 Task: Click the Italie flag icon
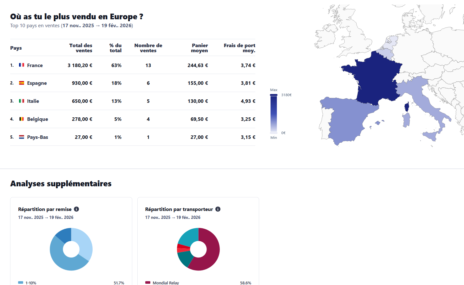pos(22,101)
